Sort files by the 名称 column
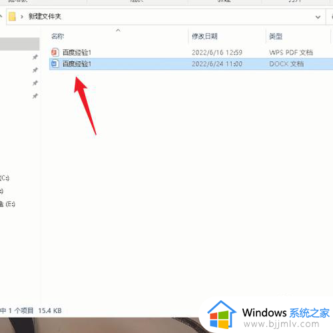 (58, 36)
